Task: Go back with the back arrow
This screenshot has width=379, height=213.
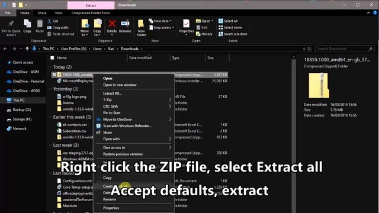Action: 5,49
